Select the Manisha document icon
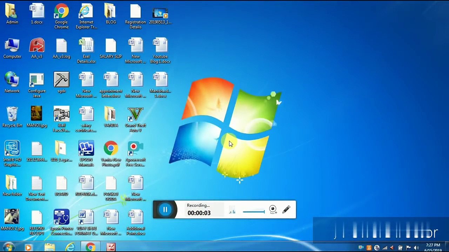The height and width of the screenshot is (252, 449). tap(160, 85)
